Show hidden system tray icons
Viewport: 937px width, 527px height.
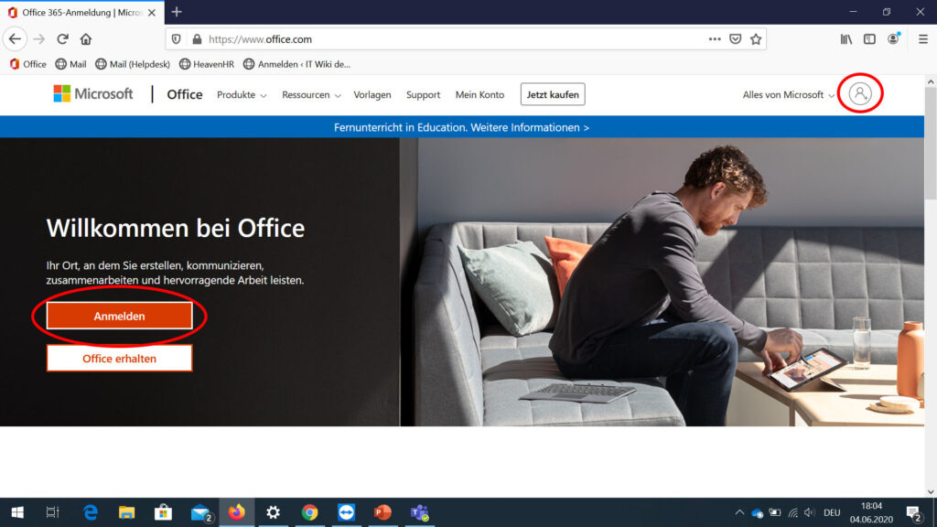coord(739,512)
